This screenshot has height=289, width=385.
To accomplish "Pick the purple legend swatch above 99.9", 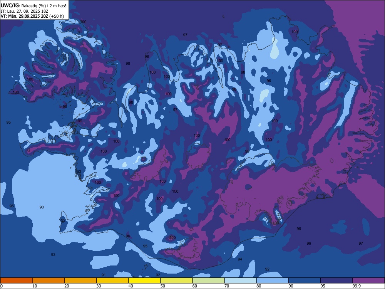I will pyautogui.click(x=368, y=281).
